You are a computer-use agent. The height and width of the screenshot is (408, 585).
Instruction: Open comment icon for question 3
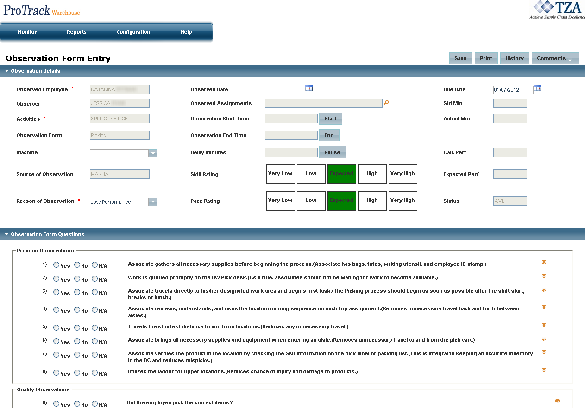544,290
